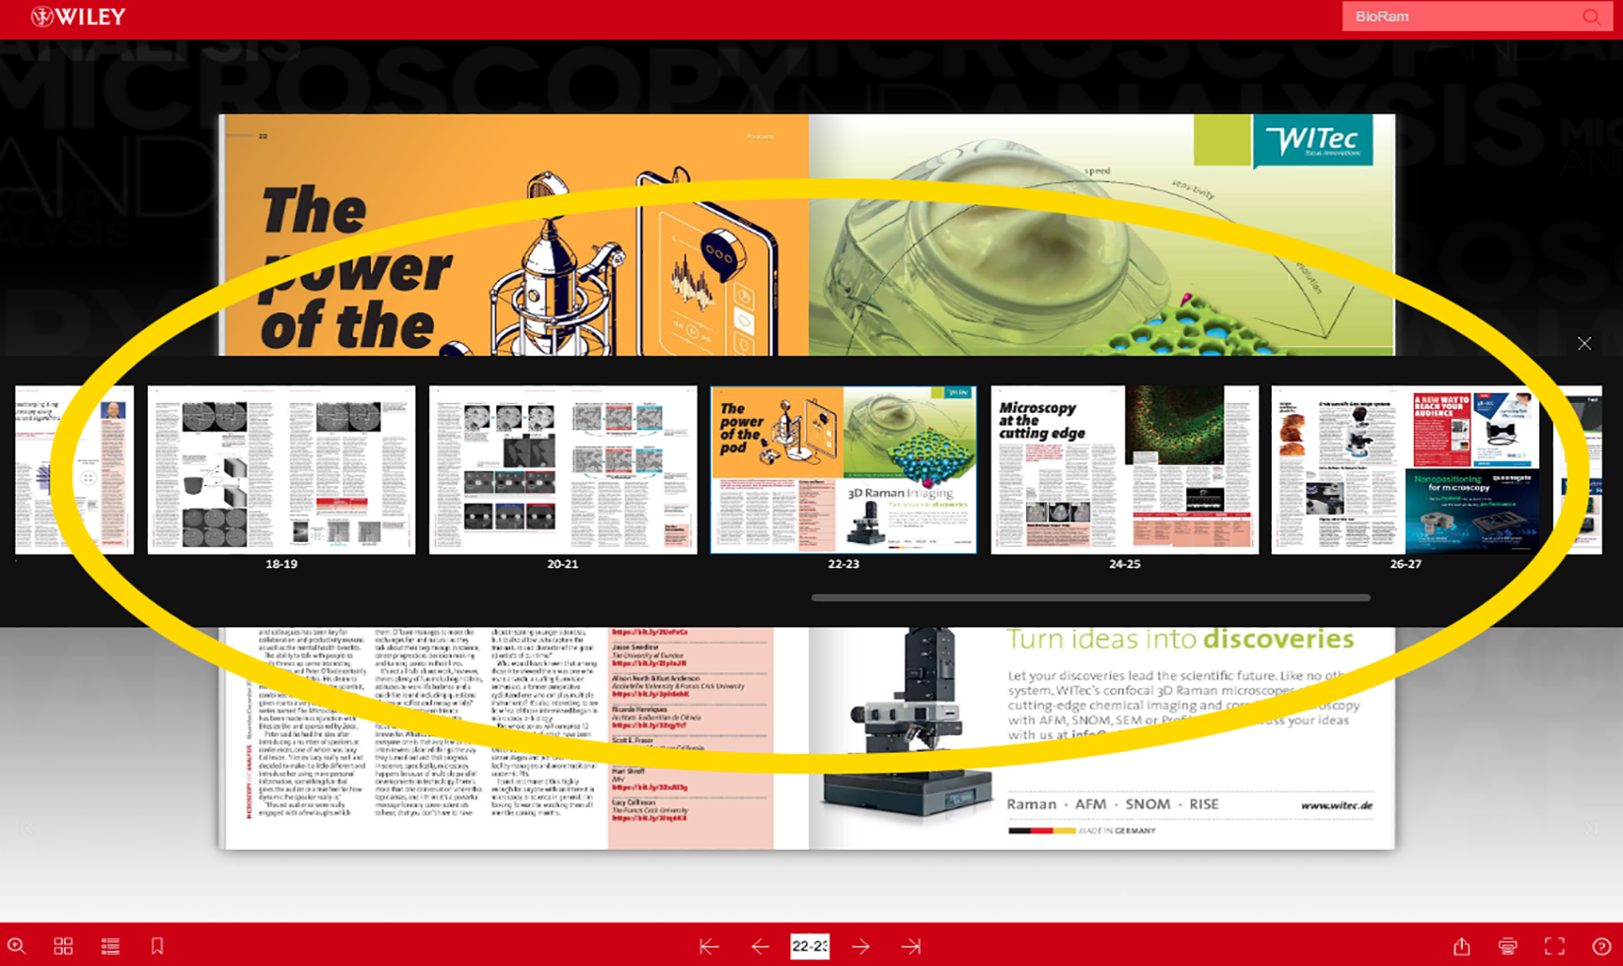Viewport: 1623px width, 966px height.
Task: Go to the previous page spread
Action: [x=760, y=946]
